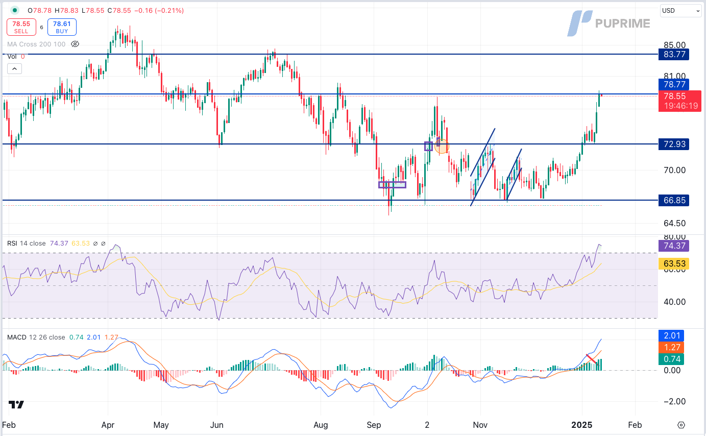Viewport: 706px width, 436px height.
Task: Click the H78.83 high value
Action: click(x=67, y=10)
